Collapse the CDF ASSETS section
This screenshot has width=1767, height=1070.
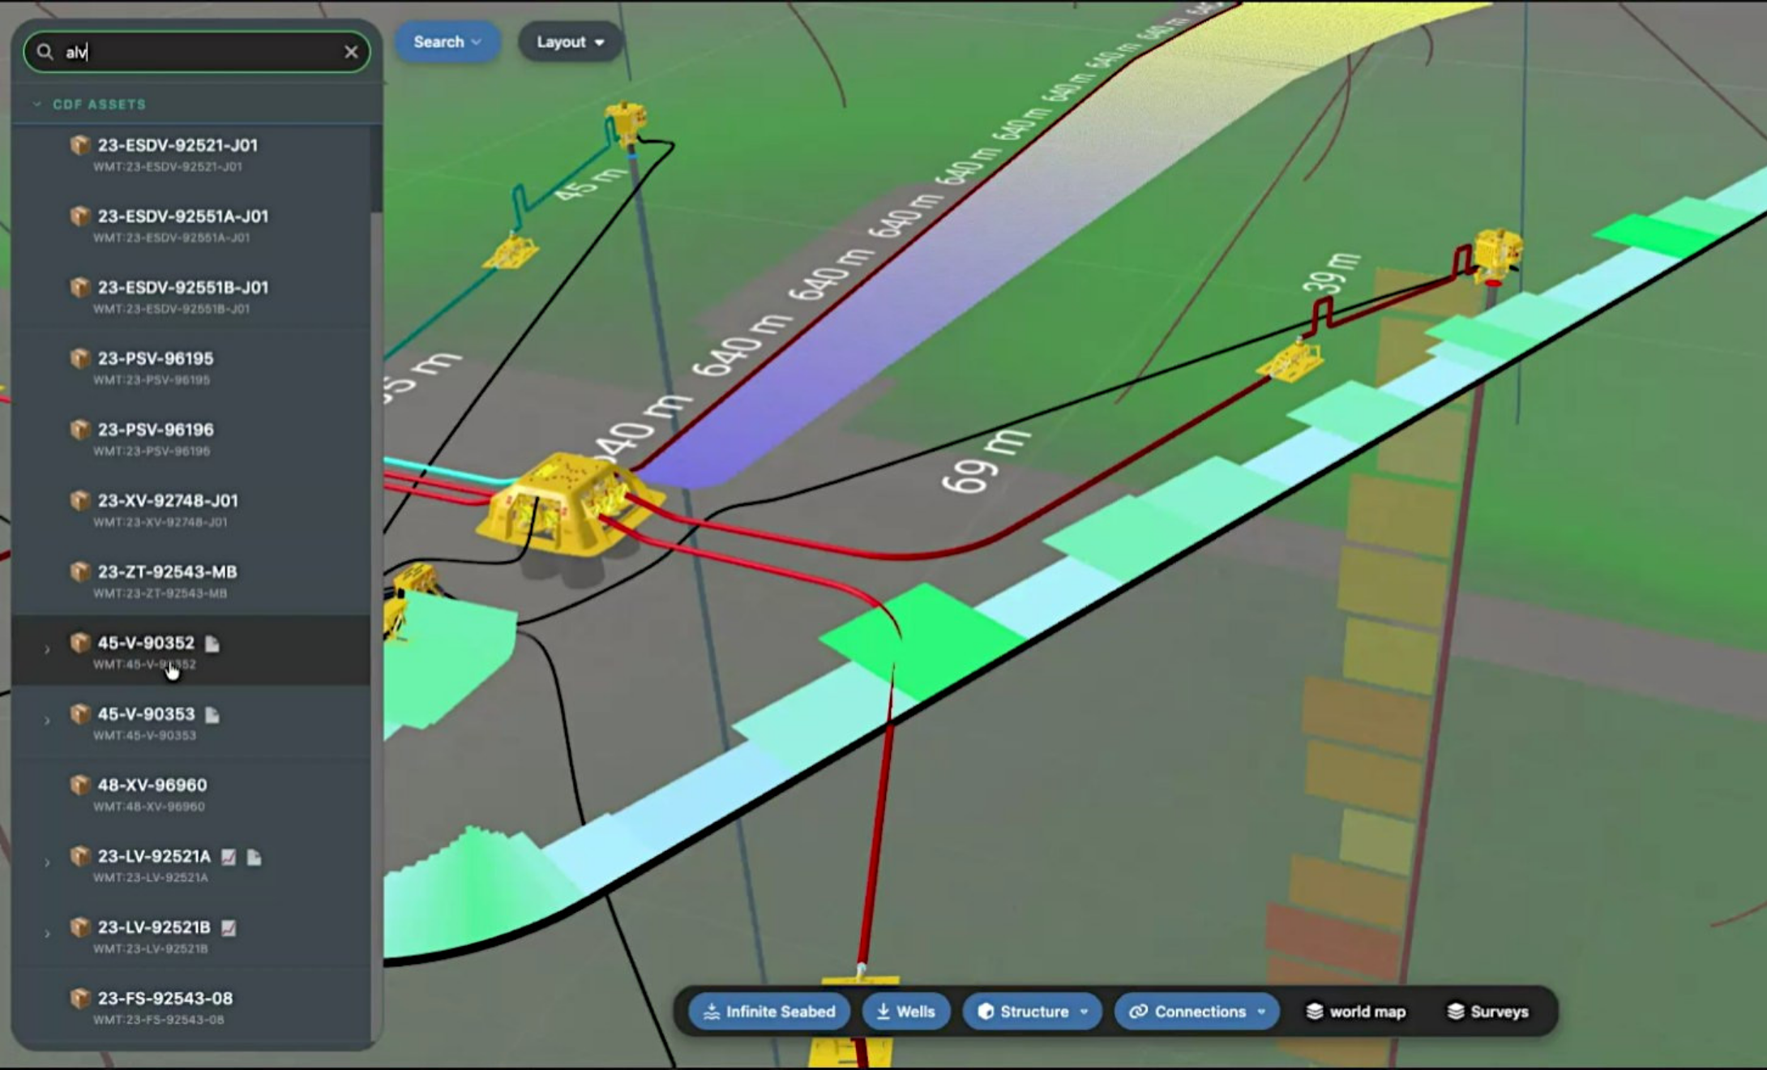(x=36, y=105)
